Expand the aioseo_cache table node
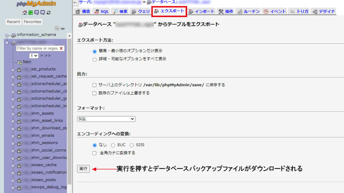The height and width of the screenshot is (193, 344). 13,166
